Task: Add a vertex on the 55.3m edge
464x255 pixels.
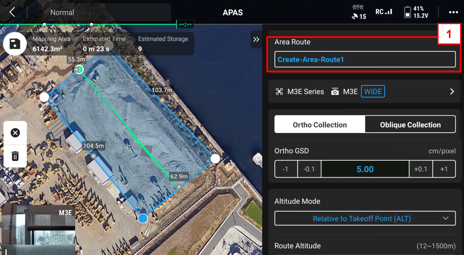Action: pos(77,70)
